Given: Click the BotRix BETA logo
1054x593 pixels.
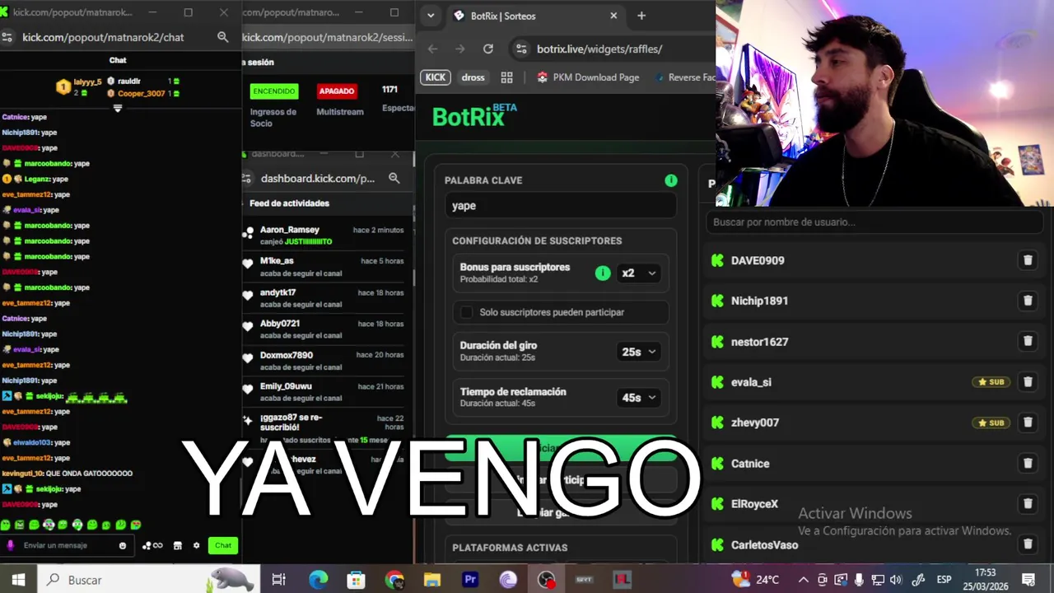Looking at the screenshot, I should tap(474, 116).
